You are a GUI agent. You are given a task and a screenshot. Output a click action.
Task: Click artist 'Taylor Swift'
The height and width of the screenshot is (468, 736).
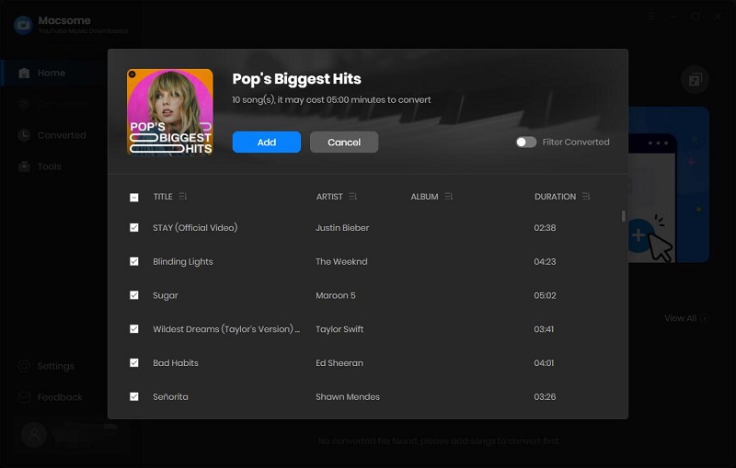pyautogui.click(x=339, y=329)
